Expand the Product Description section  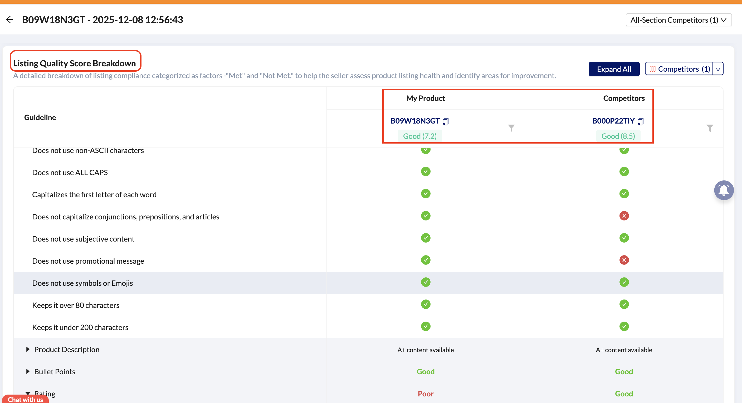click(x=28, y=350)
